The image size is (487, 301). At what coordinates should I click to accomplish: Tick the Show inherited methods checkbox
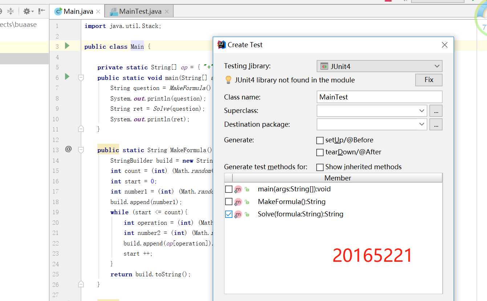click(x=320, y=167)
